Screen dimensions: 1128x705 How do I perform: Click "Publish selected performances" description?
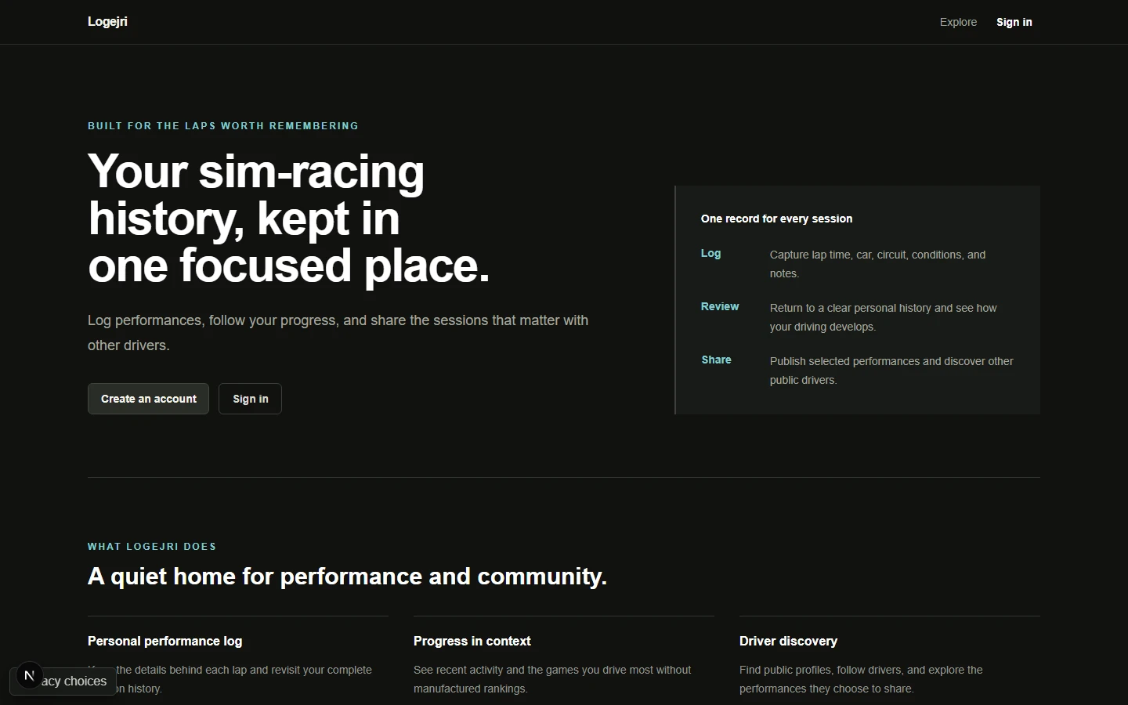tap(891, 371)
